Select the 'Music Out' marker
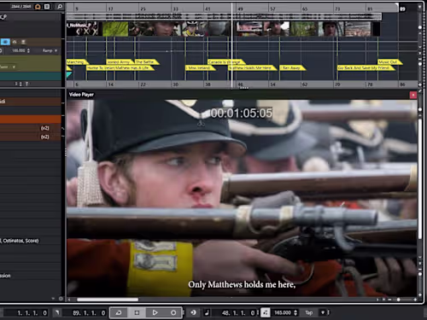The image size is (427, 320). coord(389,61)
